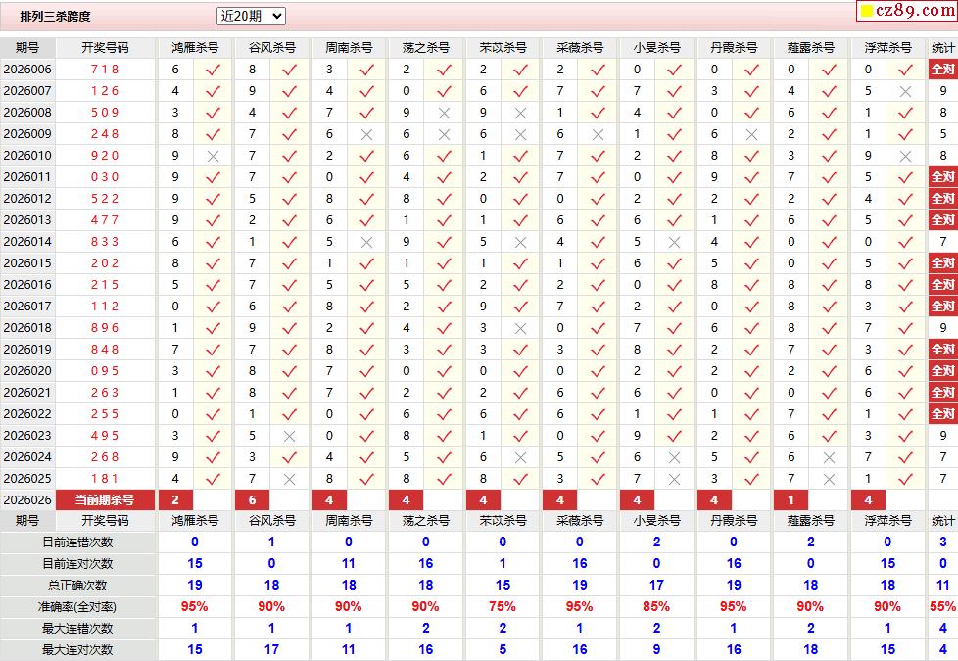The width and height of the screenshot is (958, 661).
Task: Click the 全对 badge in row 2026013
Action: [x=942, y=220]
